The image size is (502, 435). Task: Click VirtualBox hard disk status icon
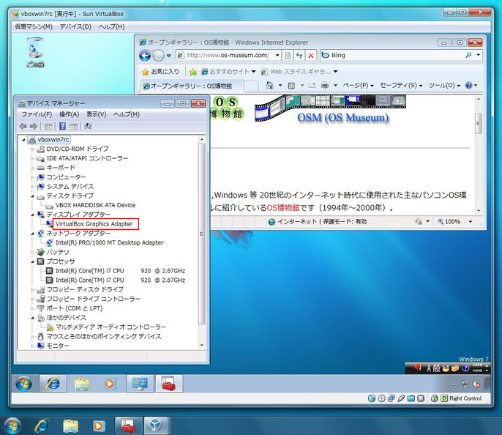372,398
